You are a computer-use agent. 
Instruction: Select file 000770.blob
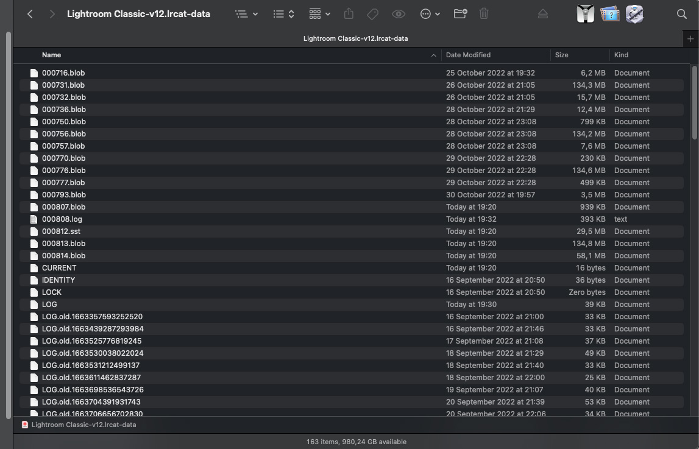(x=352, y=158)
